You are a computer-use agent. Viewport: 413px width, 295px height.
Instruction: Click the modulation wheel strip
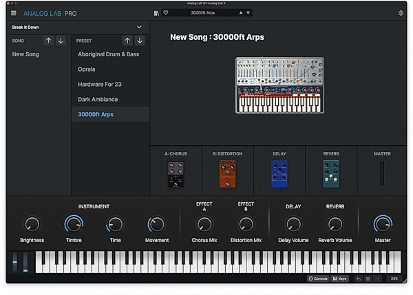[x=25, y=262]
